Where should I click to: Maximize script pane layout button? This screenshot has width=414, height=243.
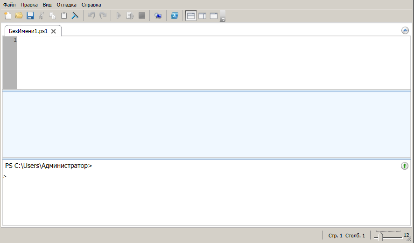214,15
